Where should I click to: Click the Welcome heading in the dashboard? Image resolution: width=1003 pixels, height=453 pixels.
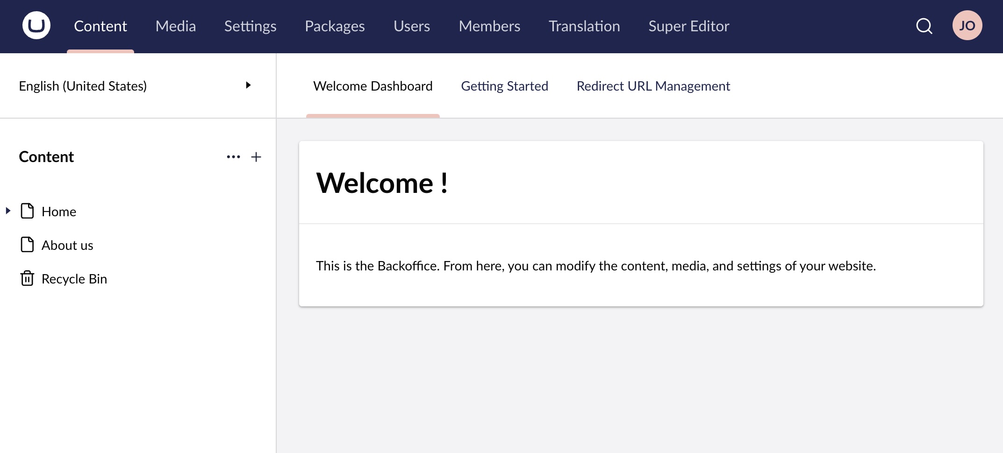pyautogui.click(x=382, y=183)
